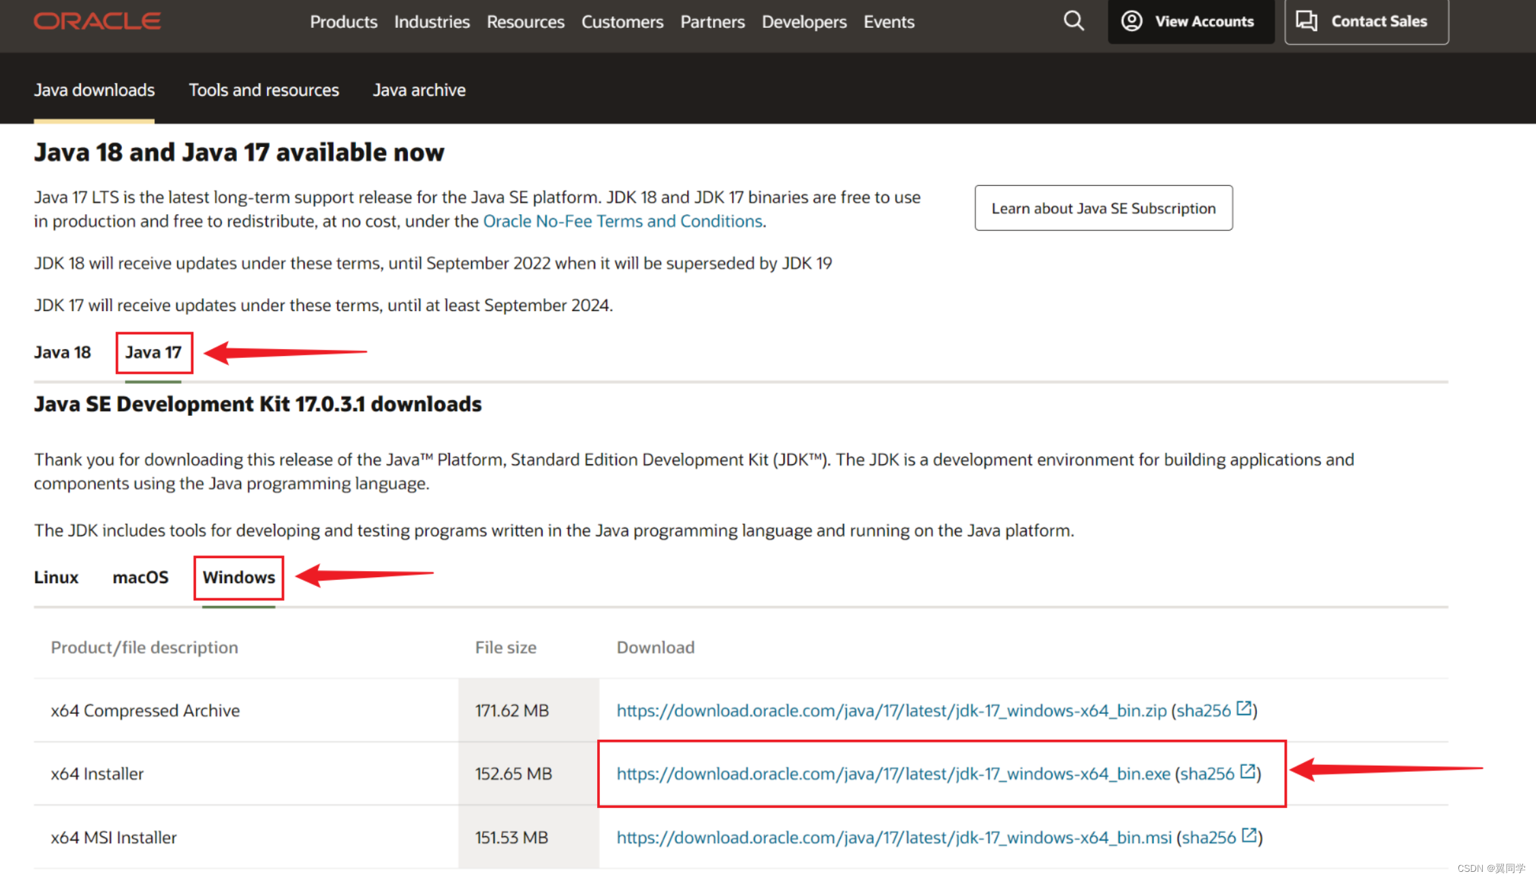Switch to the Linux tab
Viewport: 1536px width, 880px height.
(x=56, y=577)
